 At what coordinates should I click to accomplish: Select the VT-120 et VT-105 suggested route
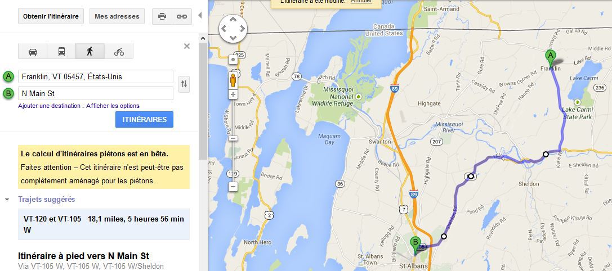click(x=104, y=224)
